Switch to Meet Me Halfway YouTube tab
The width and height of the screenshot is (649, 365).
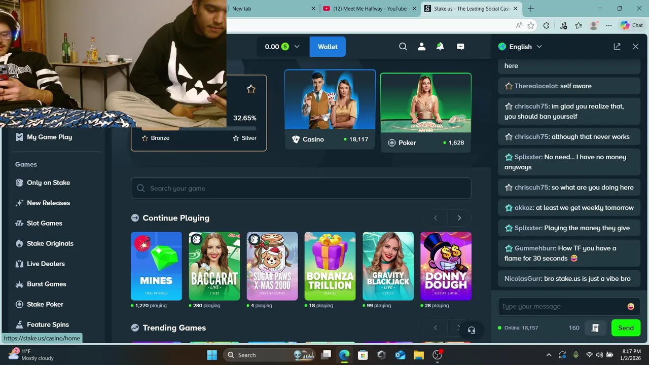pos(370,9)
